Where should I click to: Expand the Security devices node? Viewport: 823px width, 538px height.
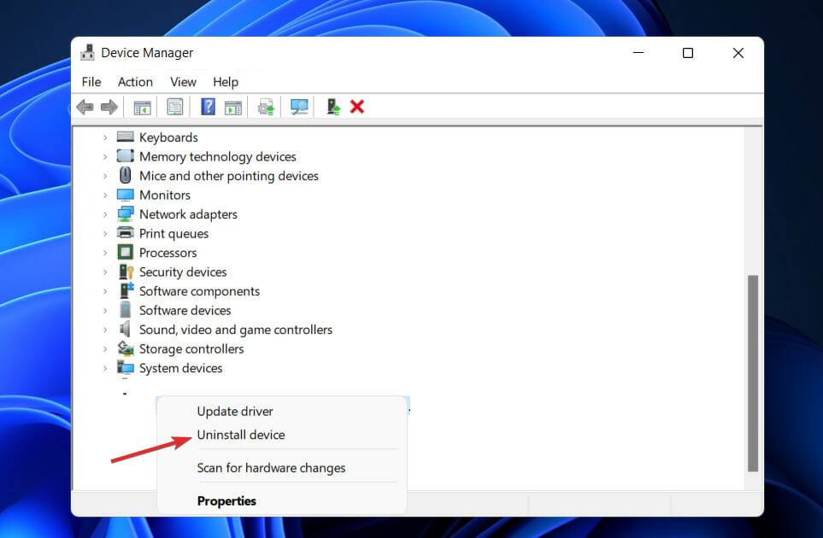coord(105,272)
